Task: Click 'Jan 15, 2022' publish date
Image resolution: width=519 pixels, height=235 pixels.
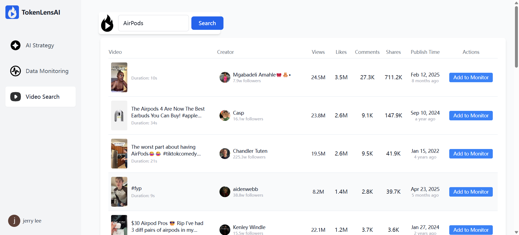Action: pyautogui.click(x=425, y=151)
